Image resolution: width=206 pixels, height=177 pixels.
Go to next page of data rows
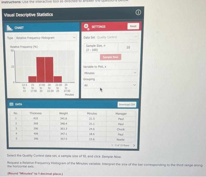tap(134, 145)
